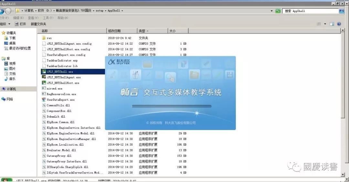The height and width of the screenshot is (182, 349).
Task: Select 文档 library in navigation pane
Action: (12, 74)
